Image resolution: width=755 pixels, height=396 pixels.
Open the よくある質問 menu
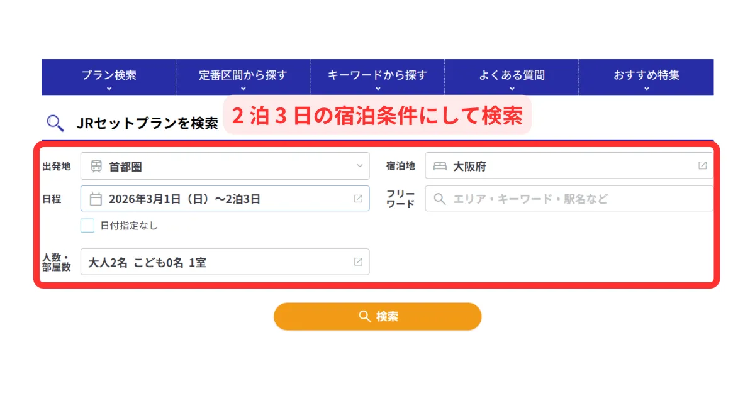(x=512, y=76)
